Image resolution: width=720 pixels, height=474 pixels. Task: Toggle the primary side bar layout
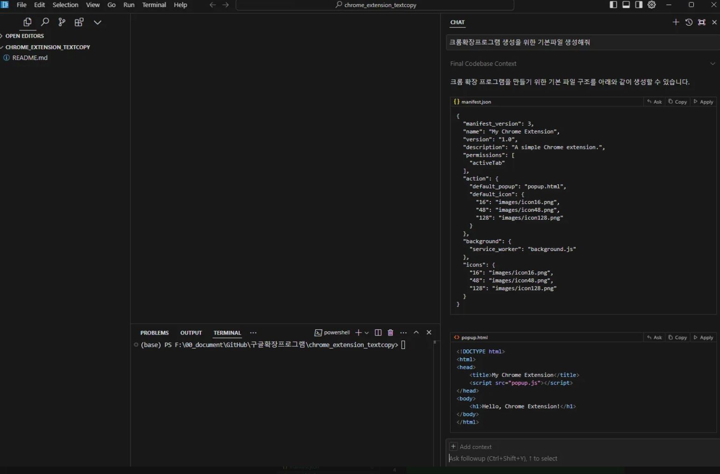tap(614, 5)
